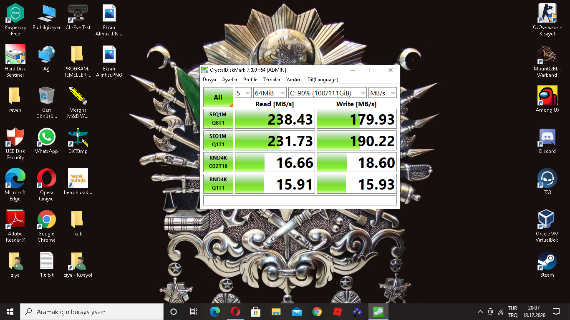Show hidden system tray icons
Viewport: 570px width, 320px height.
(x=480, y=312)
